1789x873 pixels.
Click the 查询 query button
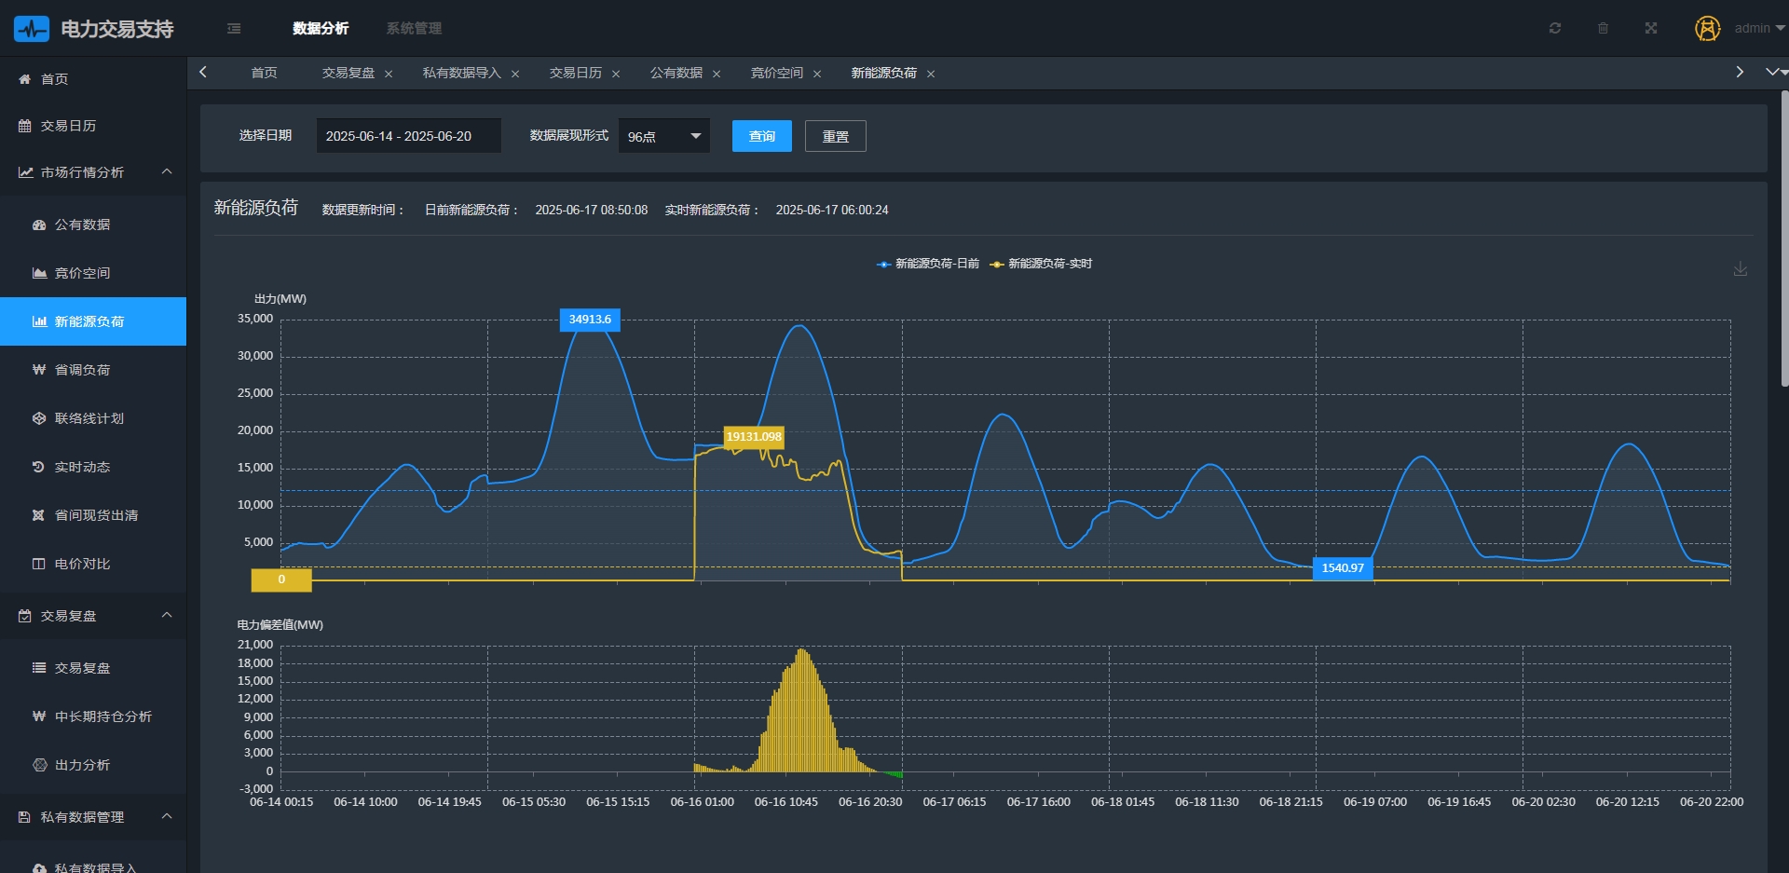[762, 136]
